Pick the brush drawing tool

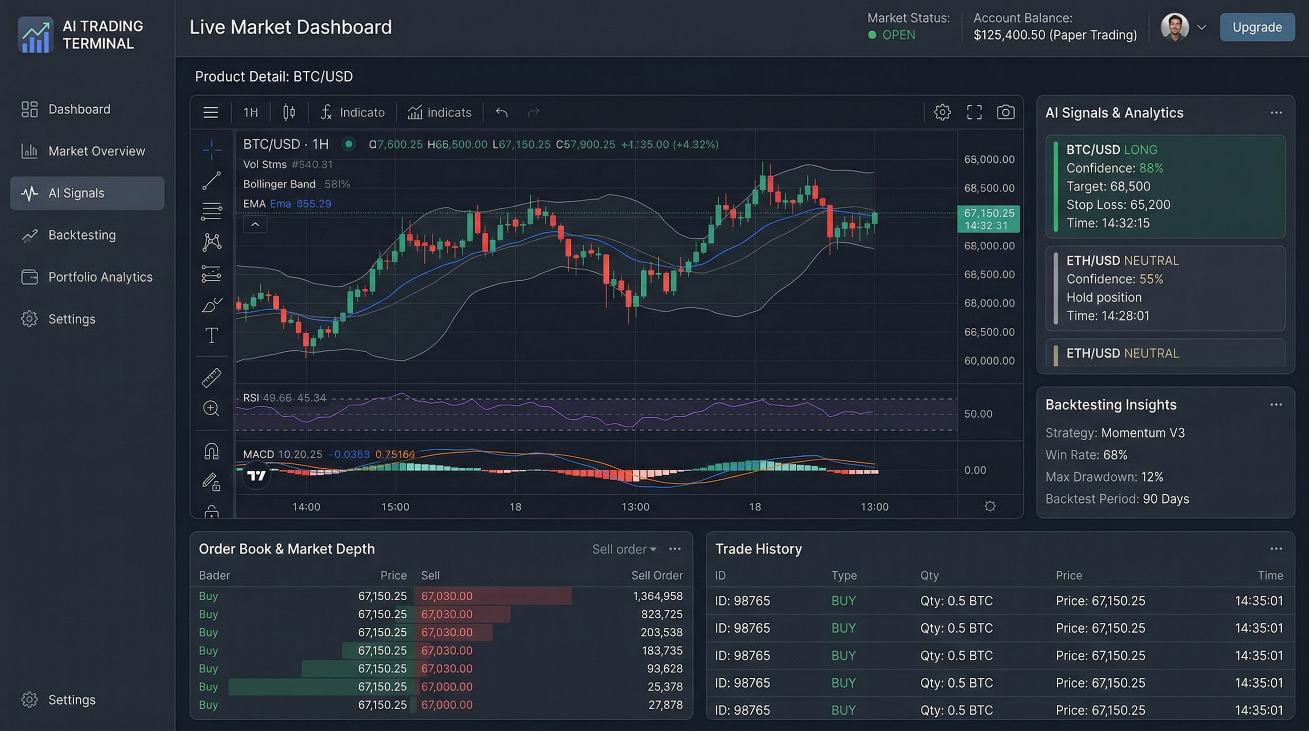pyautogui.click(x=212, y=304)
